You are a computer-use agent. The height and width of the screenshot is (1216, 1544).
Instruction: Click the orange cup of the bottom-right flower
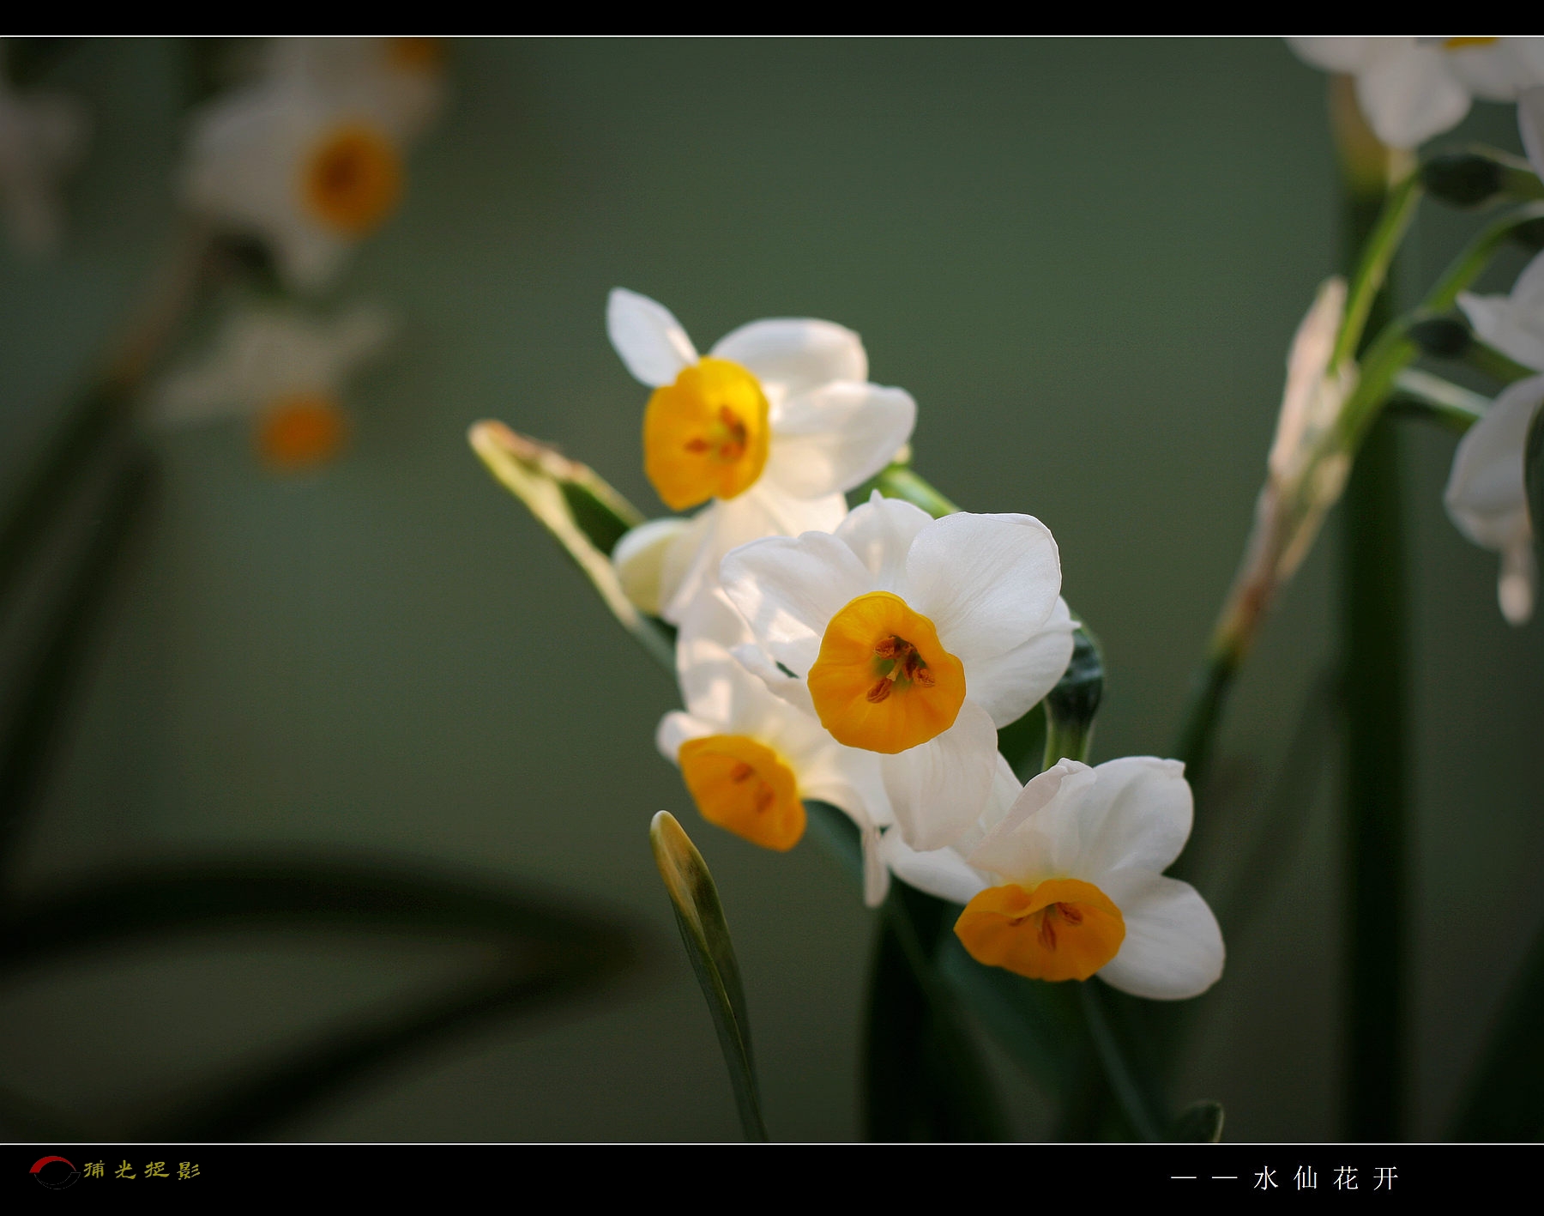(x=1040, y=931)
